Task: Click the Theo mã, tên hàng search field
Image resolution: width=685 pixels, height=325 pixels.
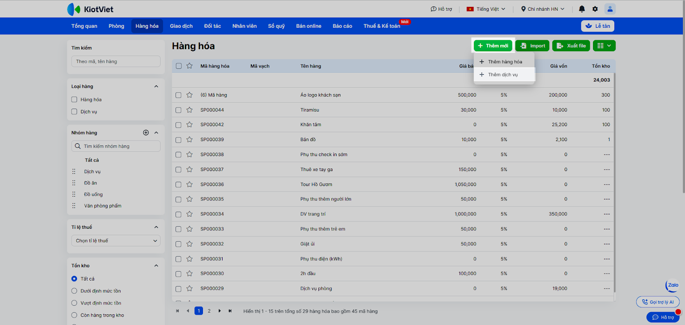Action: [x=116, y=62]
